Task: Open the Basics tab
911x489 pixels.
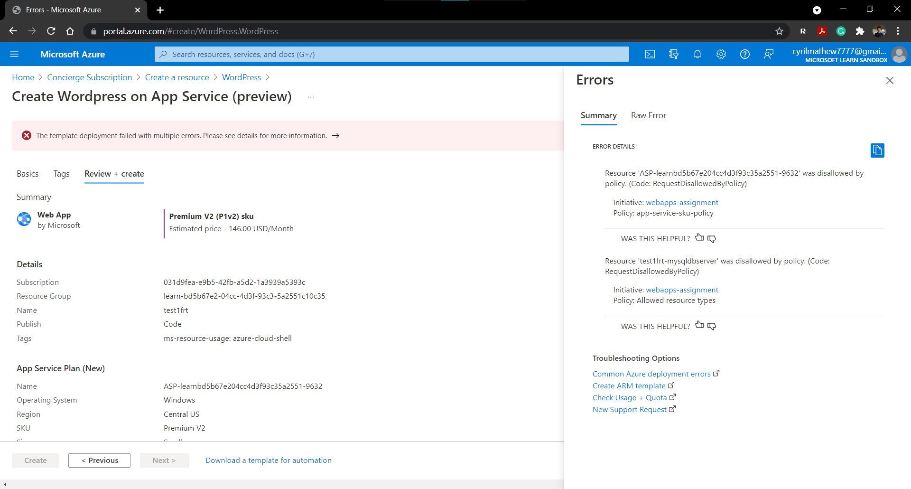Action: click(x=28, y=174)
